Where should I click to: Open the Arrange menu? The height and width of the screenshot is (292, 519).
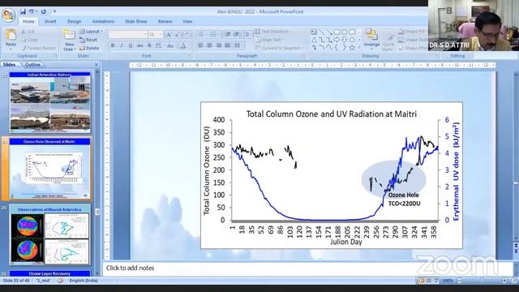(x=371, y=38)
